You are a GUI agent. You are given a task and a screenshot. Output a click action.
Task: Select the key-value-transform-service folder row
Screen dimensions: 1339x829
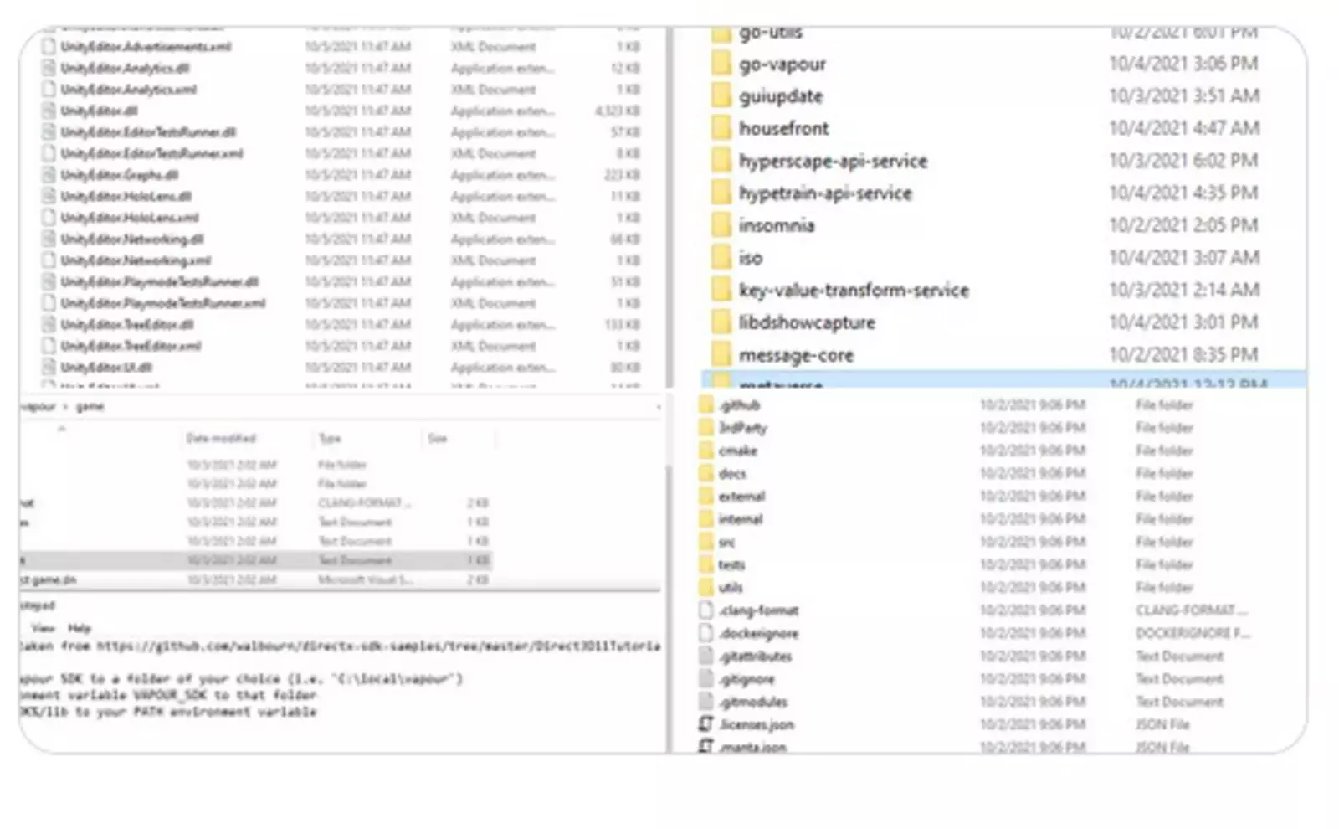click(x=854, y=291)
